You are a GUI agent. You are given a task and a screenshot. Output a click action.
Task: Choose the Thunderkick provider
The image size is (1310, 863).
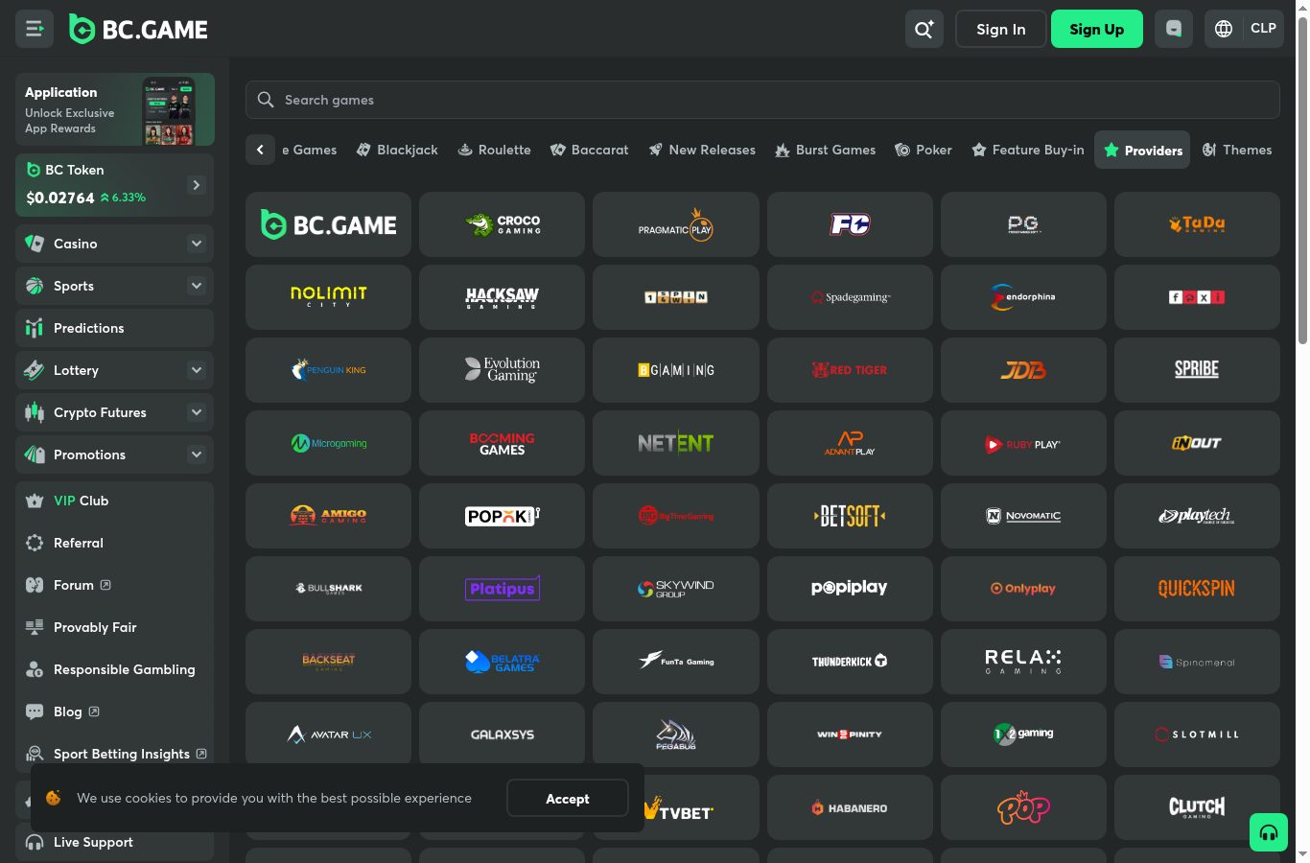850,662
